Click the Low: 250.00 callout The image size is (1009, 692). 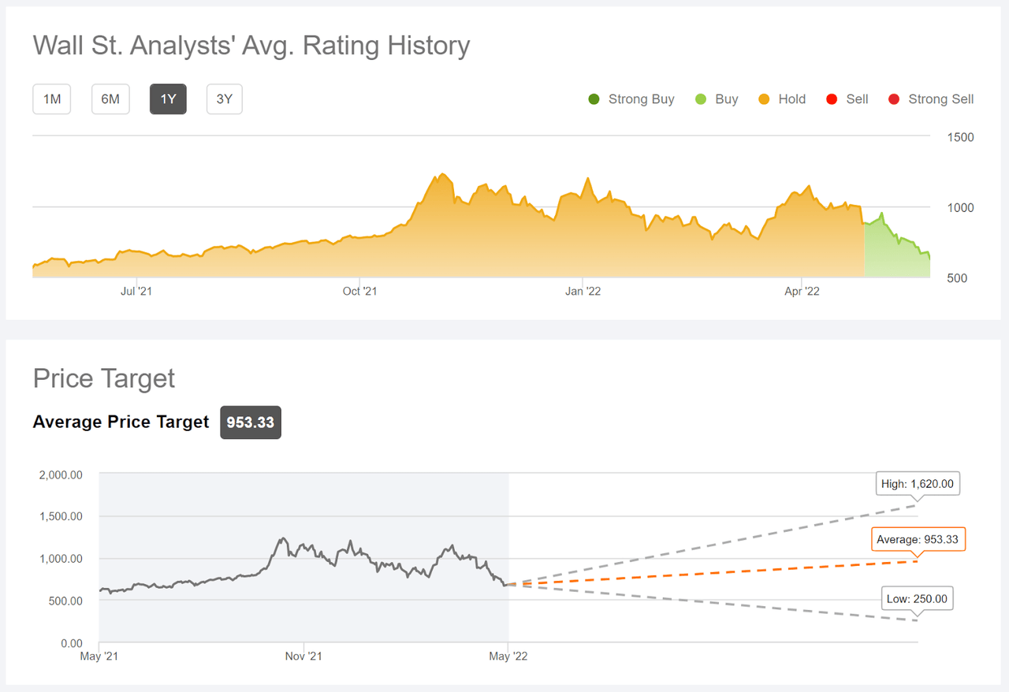click(917, 598)
